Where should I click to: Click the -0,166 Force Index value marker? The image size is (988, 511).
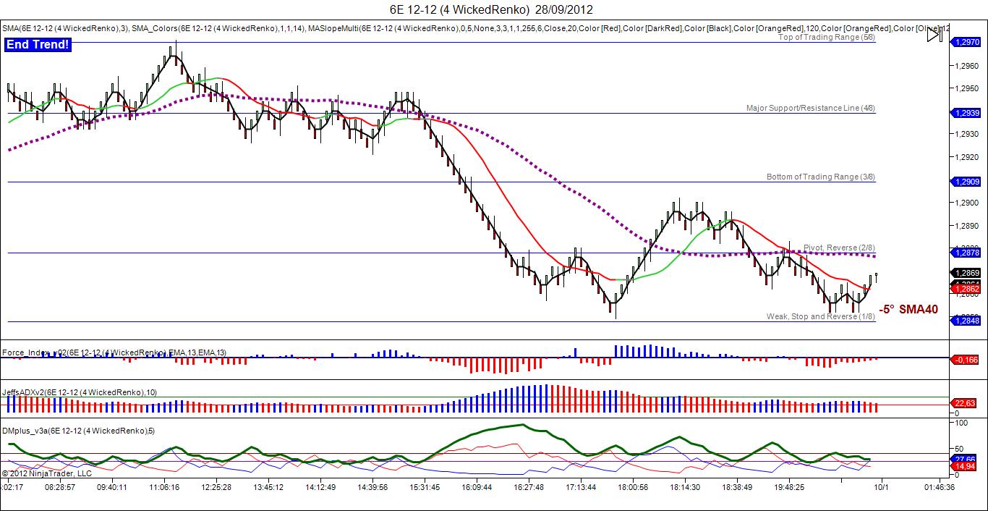pyautogui.click(x=966, y=359)
